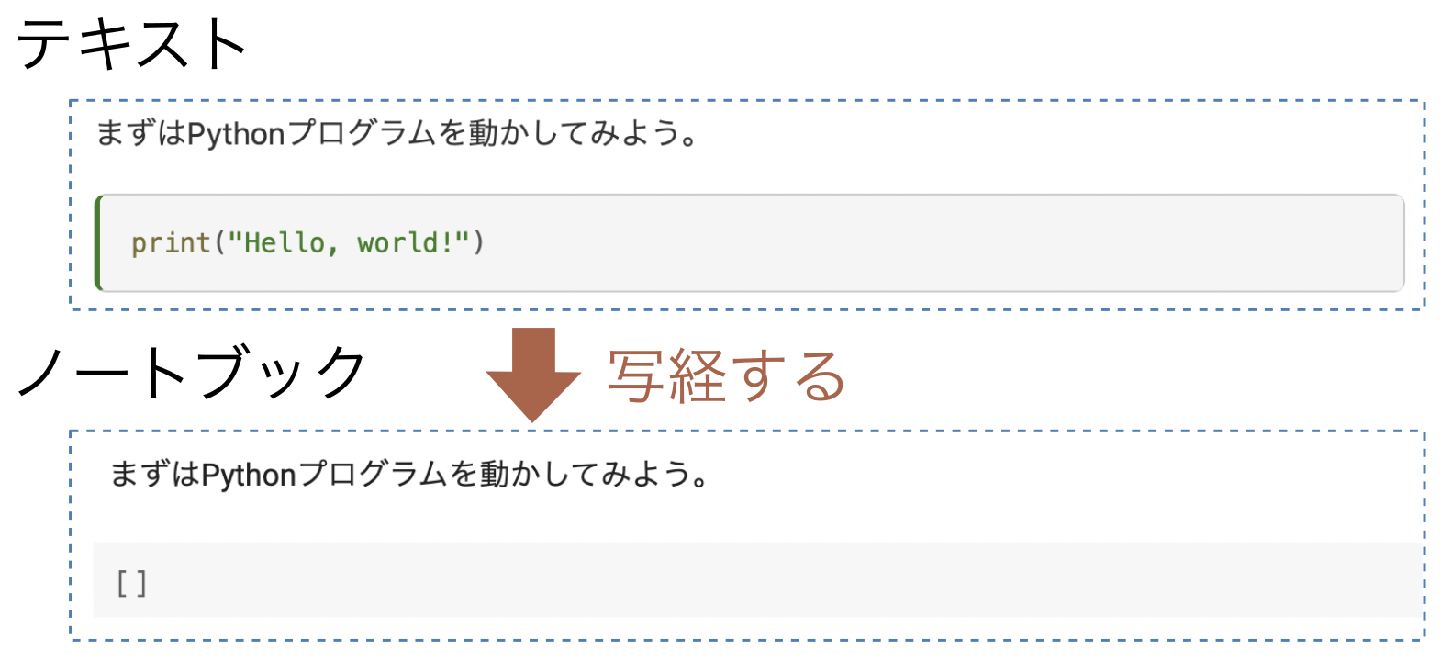Click プログラム in the notebook text sentence

[x=373, y=475]
